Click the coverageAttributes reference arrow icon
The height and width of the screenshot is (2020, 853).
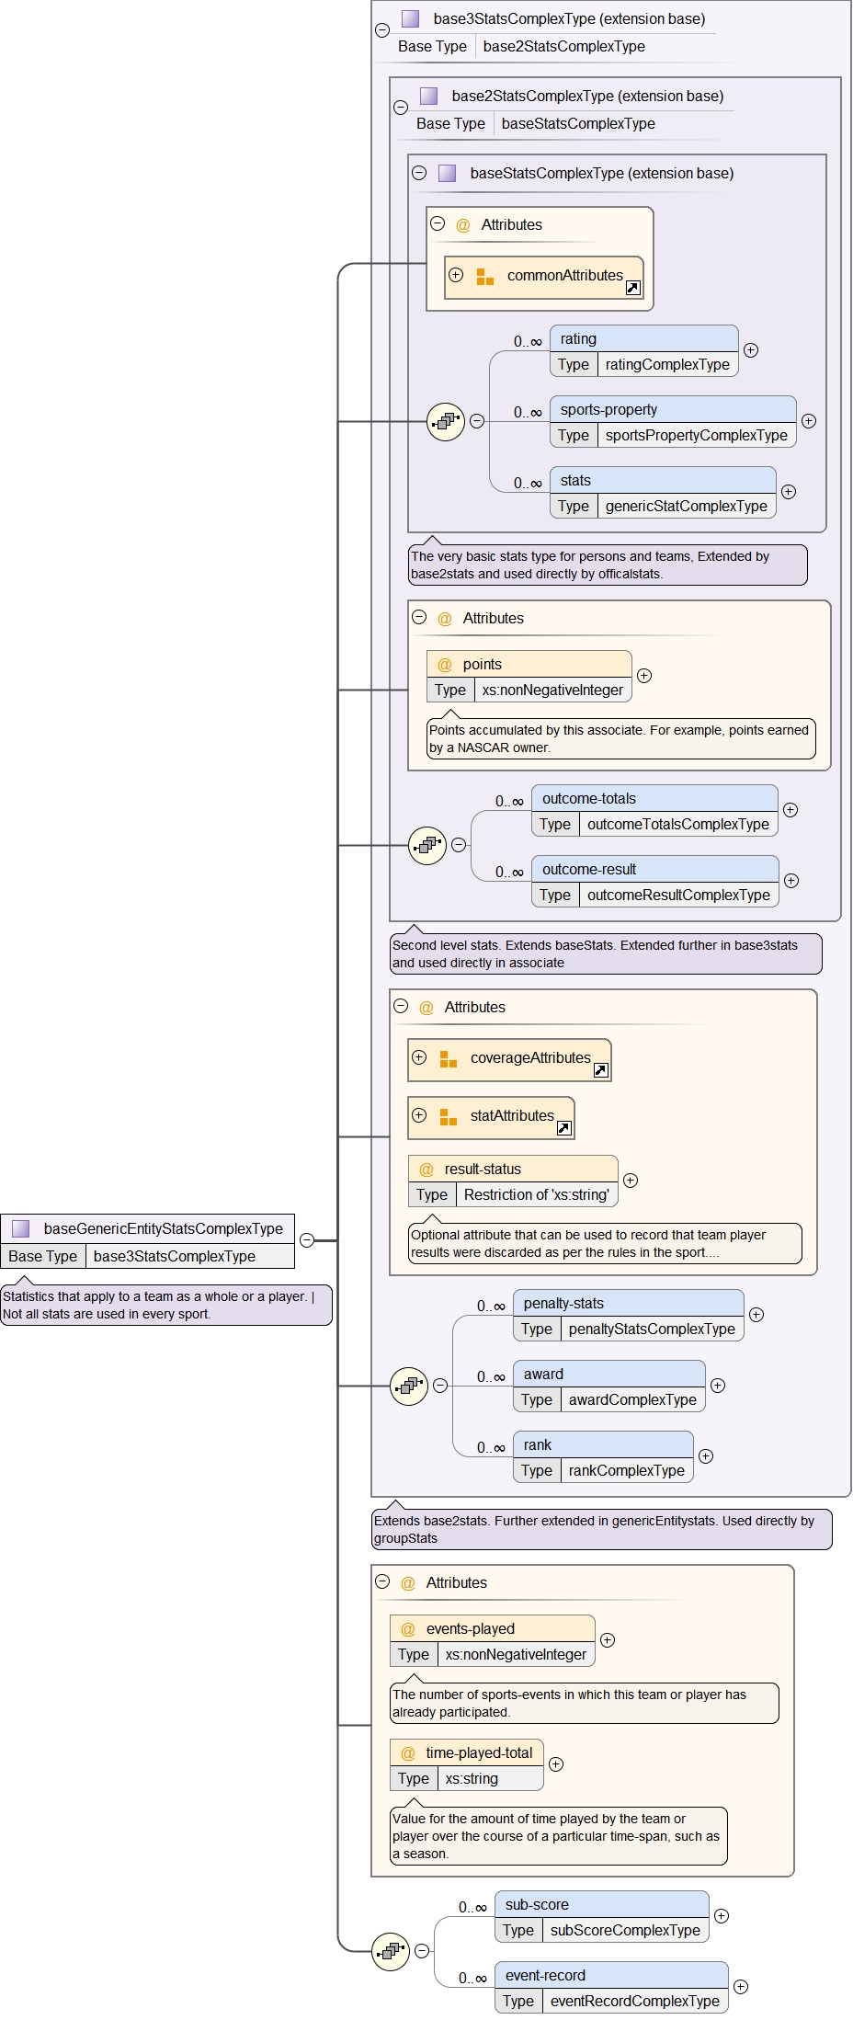click(601, 1070)
